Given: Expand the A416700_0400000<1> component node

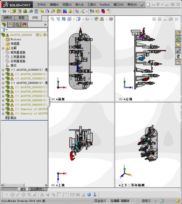Looking at the screenshot, I should (x=3, y=83).
